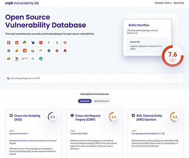189x158 pixels.
Task: Click the 4.3 severity score gauge
Action: tap(113, 117)
